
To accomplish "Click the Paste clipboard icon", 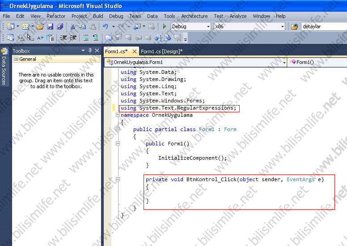I will 93,26.
